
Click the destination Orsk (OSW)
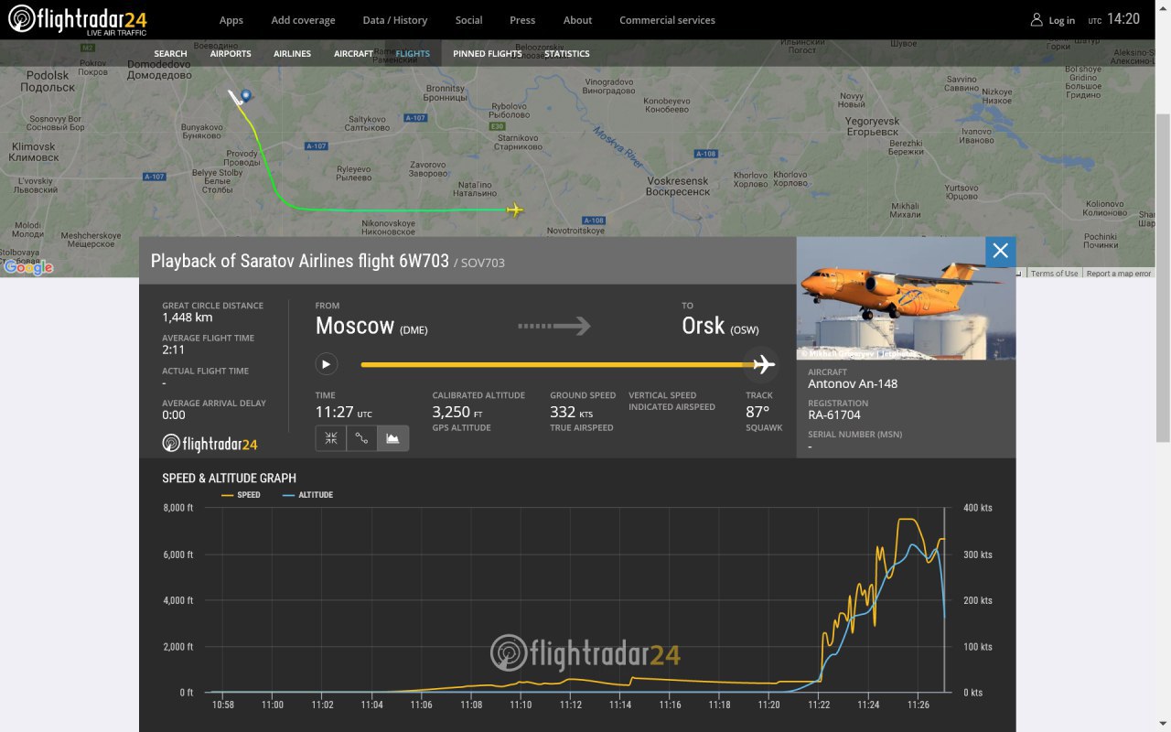(720, 326)
